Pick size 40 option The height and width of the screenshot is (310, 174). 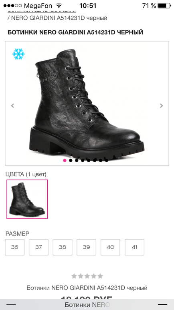point(110,247)
